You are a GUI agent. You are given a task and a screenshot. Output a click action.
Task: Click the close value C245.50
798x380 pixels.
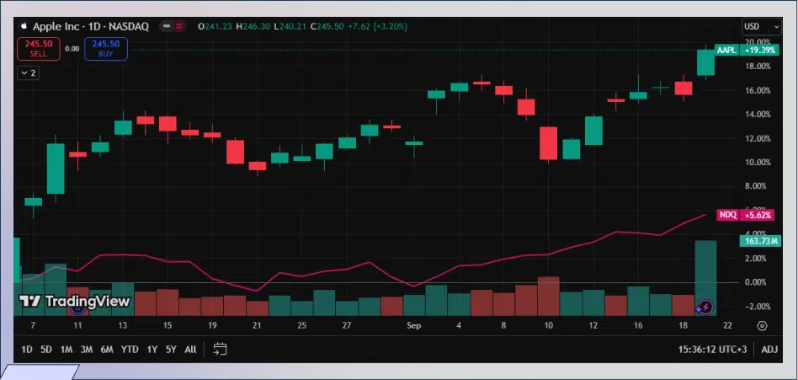327,26
